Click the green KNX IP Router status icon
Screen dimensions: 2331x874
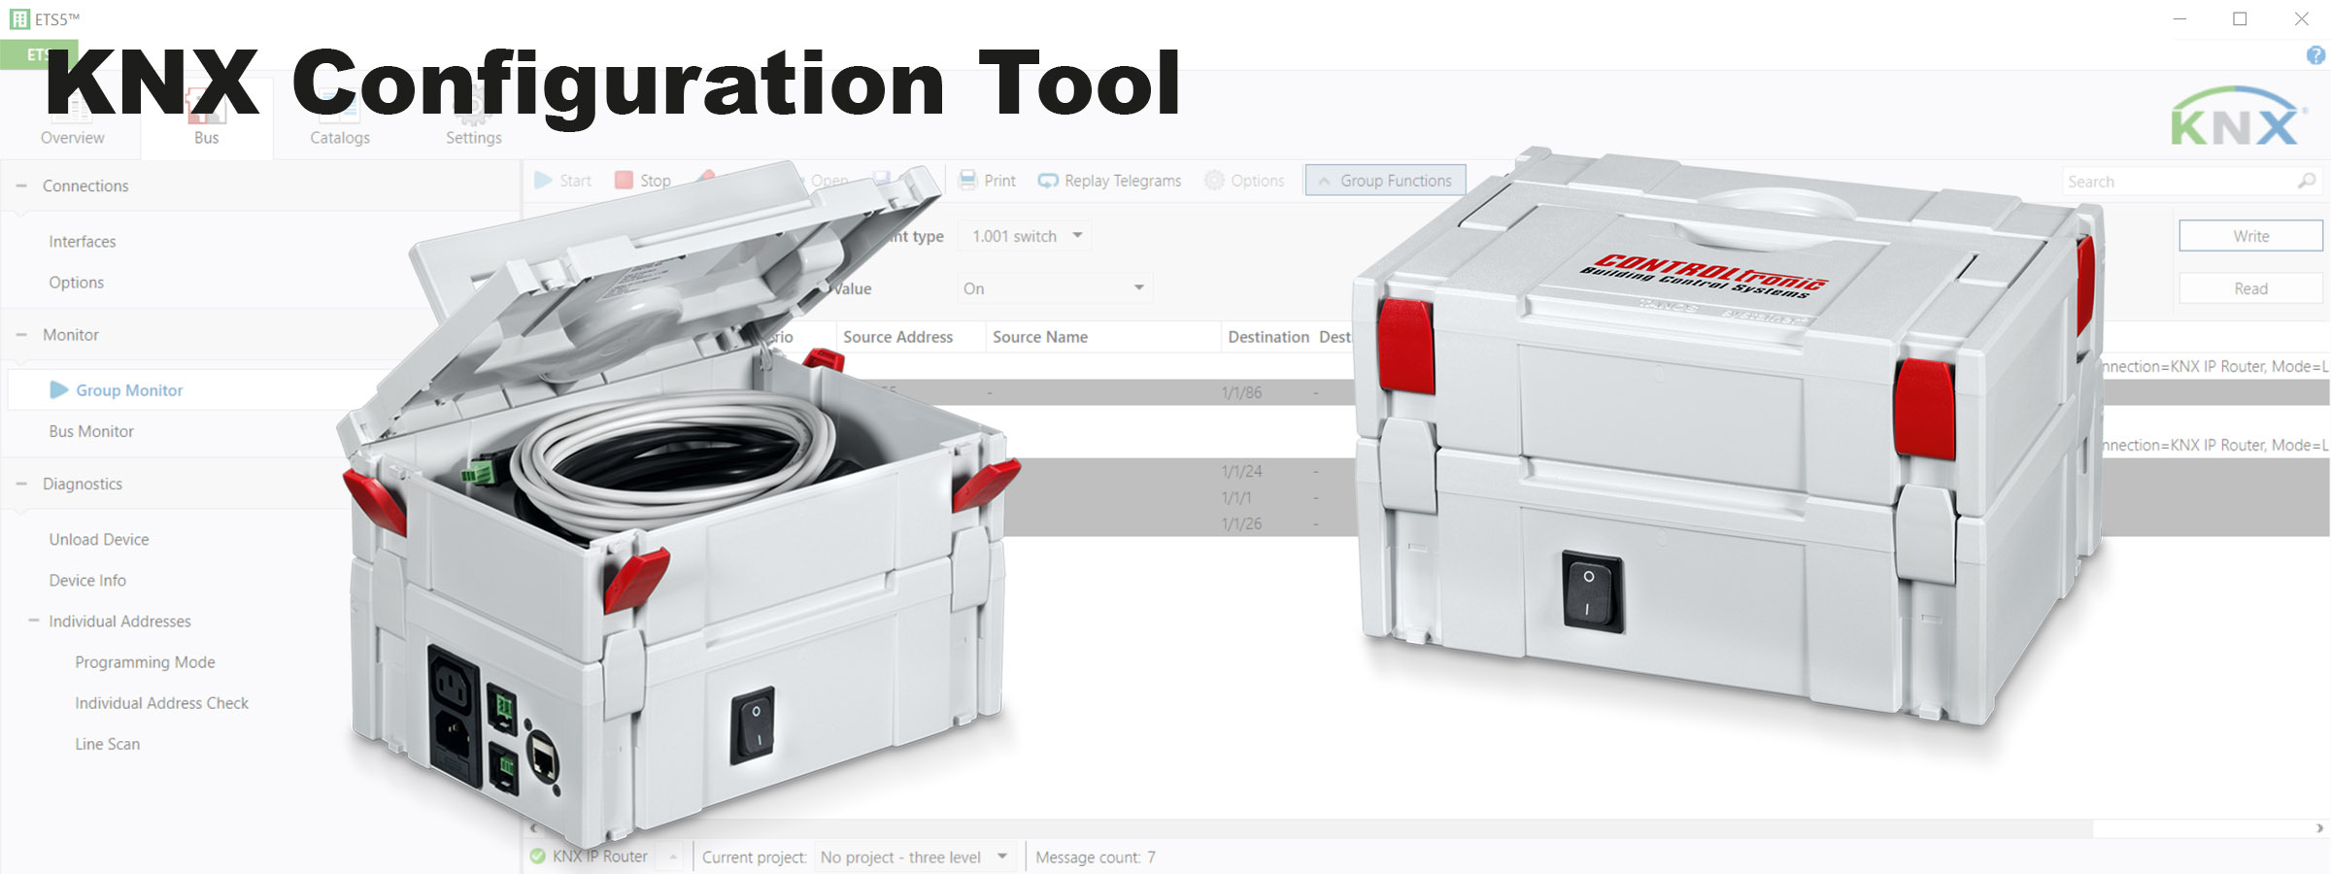537,857
